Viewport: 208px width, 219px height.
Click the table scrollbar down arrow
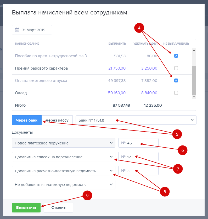pos(194,97)
